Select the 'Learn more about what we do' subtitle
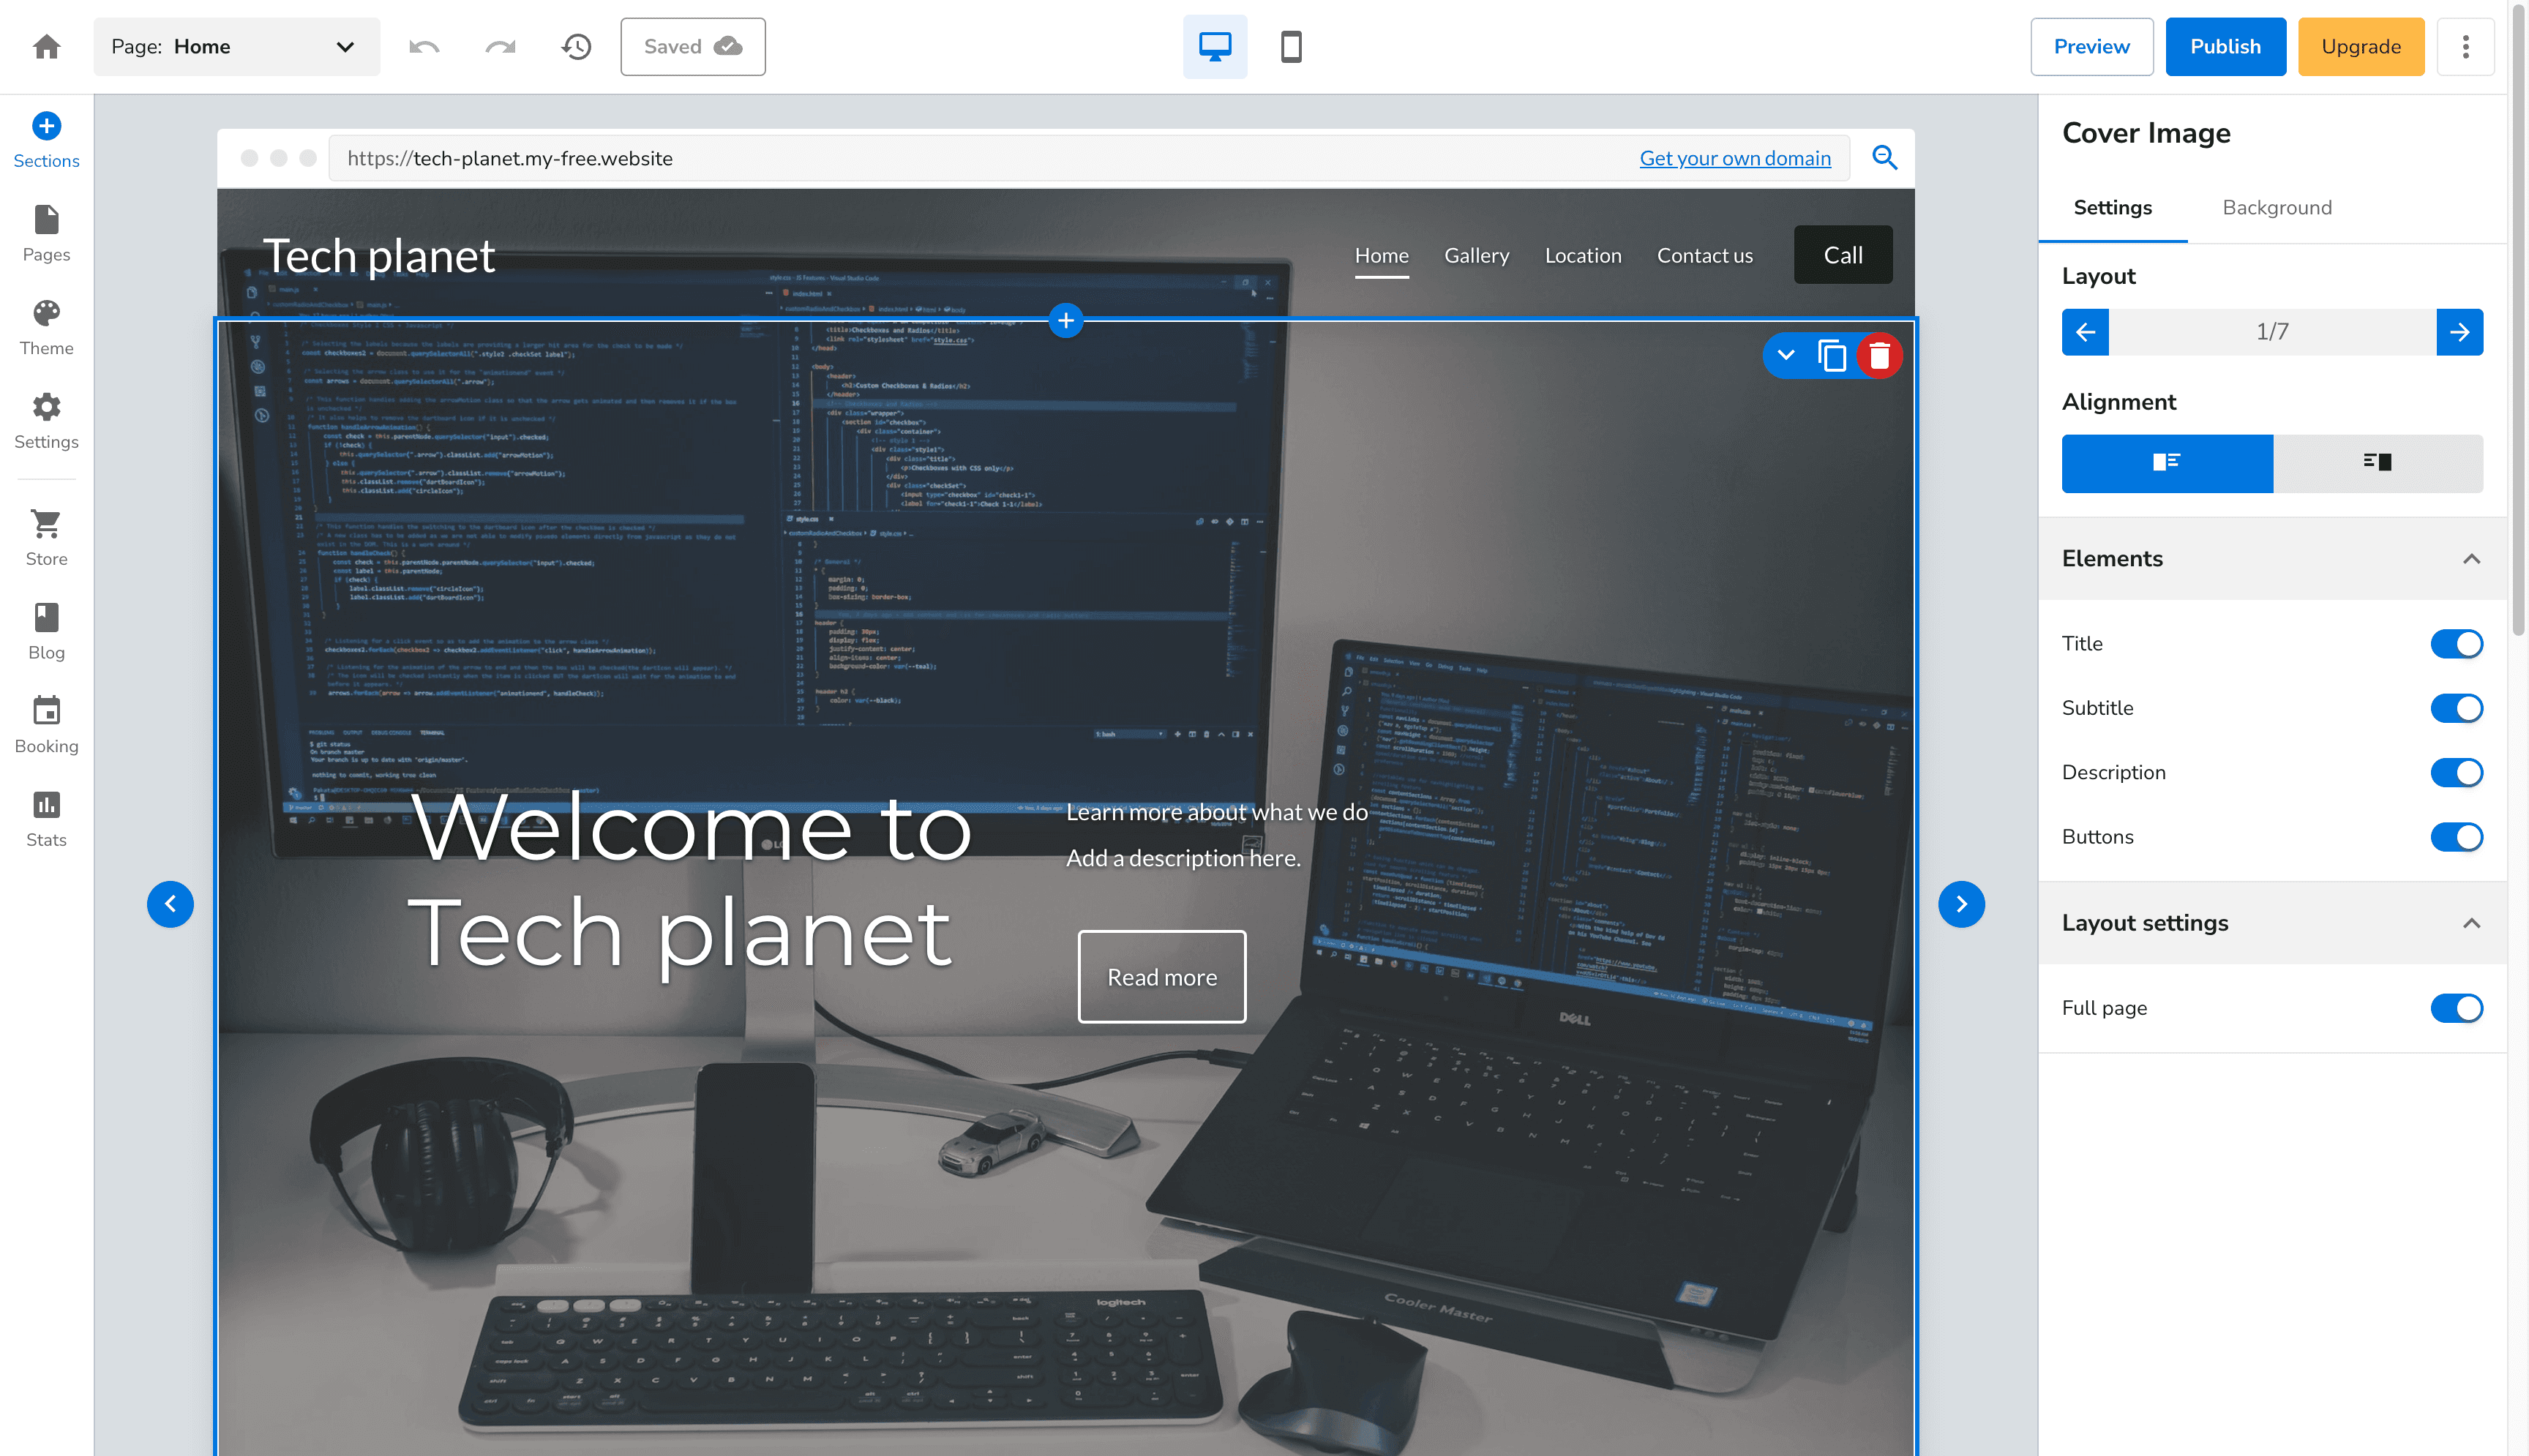2529x1456 pixels. 1216,812
